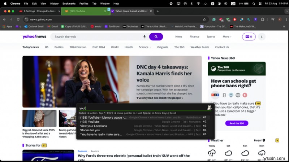
Task: Click the purple search button
Action: (156, 37)
